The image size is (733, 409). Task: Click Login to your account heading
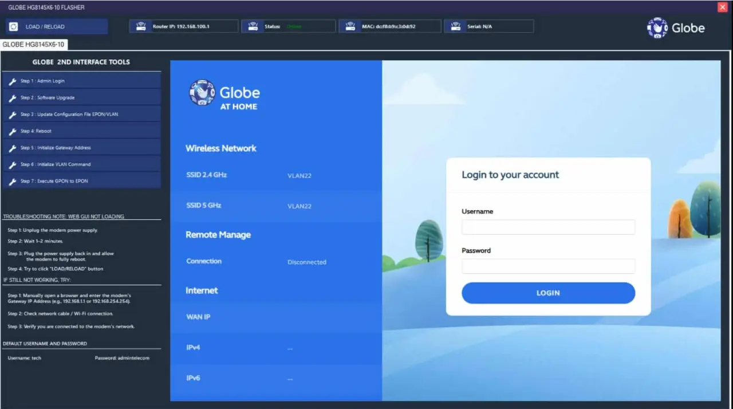coord(510,175)
